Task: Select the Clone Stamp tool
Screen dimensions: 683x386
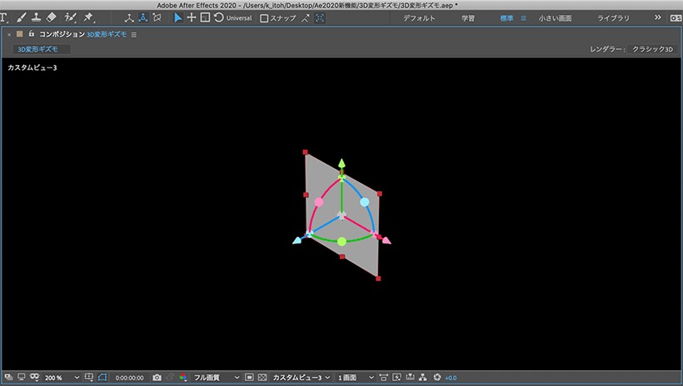Action: coord(36,17)
